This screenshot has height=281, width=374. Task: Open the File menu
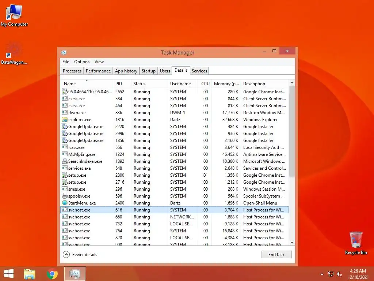click(66, 61)
